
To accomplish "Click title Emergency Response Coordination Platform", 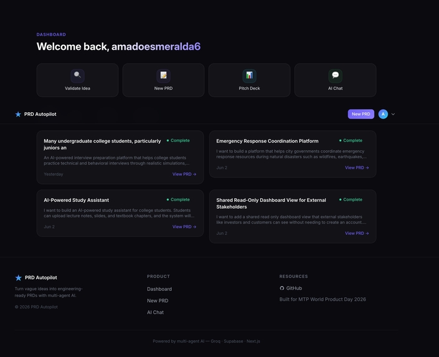I will pyautogui.click(x=267, y=141).
